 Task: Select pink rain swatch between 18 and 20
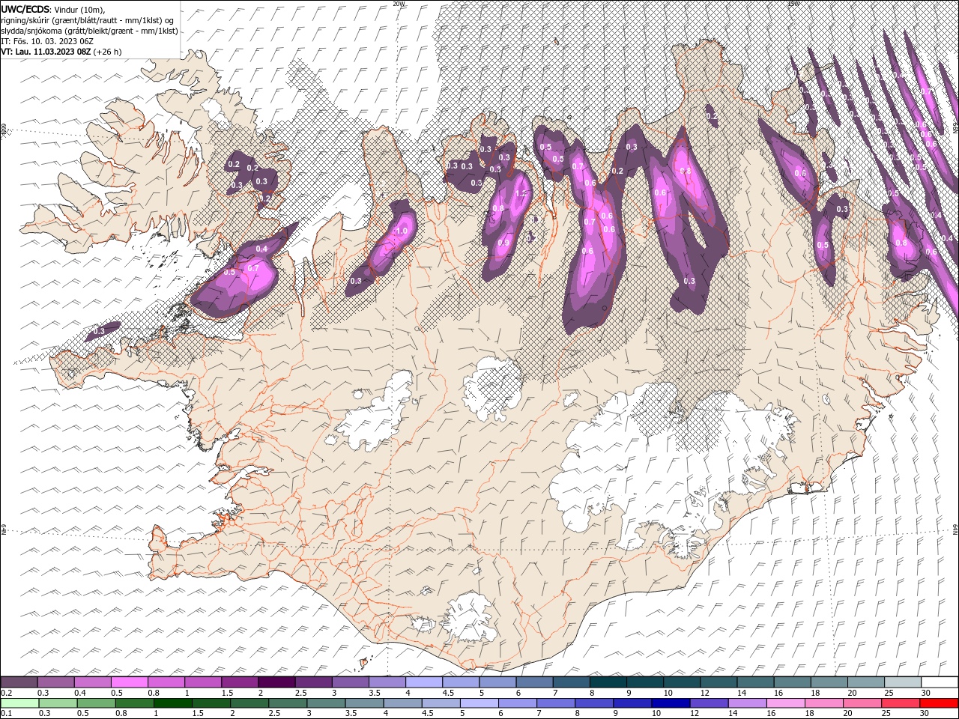pyautogui.click(x=823, y=703)
